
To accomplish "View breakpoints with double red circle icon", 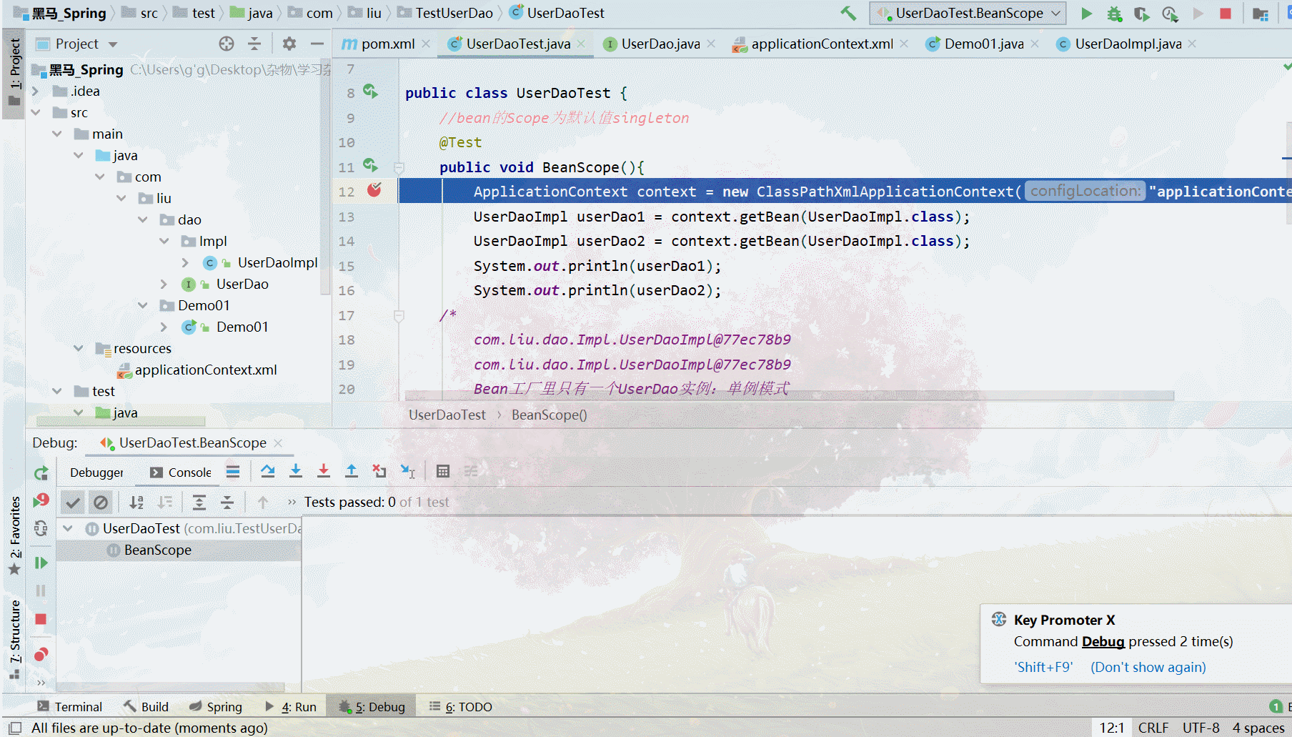I will pos(41,654).
